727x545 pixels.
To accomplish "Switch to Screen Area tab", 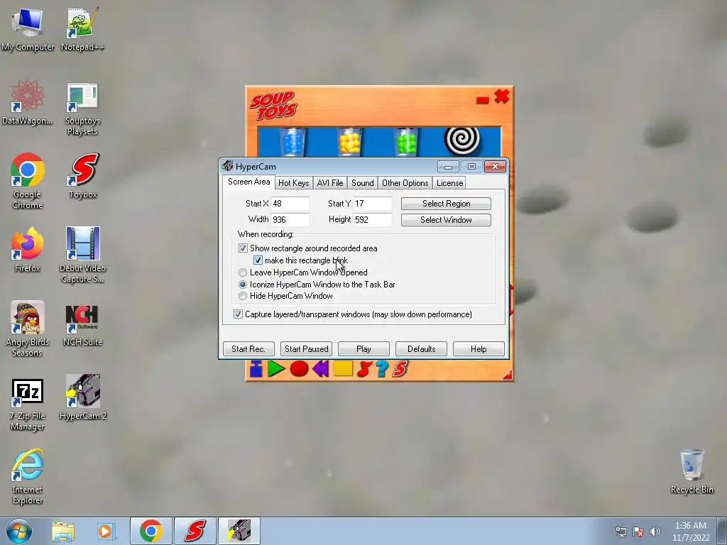I will [249, 182].
